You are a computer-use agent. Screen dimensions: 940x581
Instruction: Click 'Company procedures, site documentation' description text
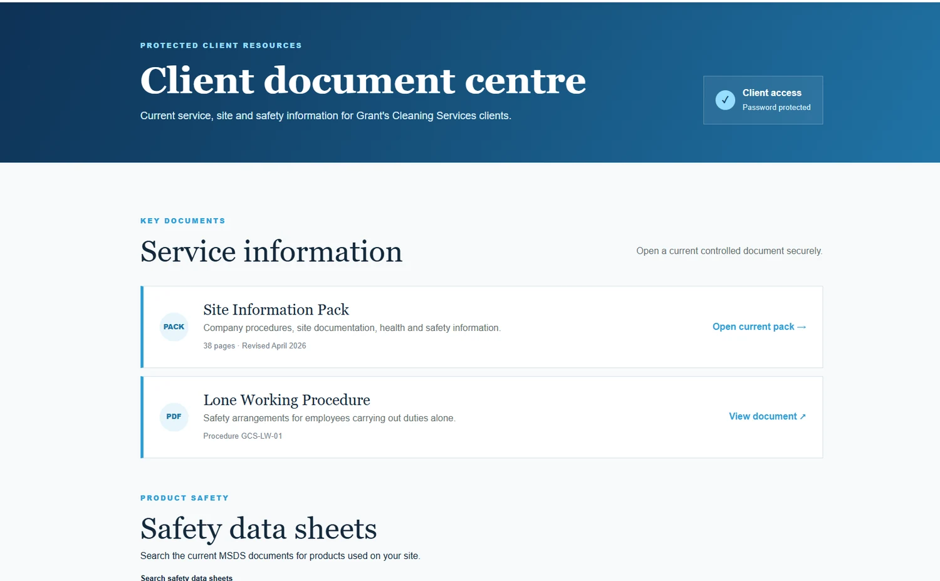point(352,328)
